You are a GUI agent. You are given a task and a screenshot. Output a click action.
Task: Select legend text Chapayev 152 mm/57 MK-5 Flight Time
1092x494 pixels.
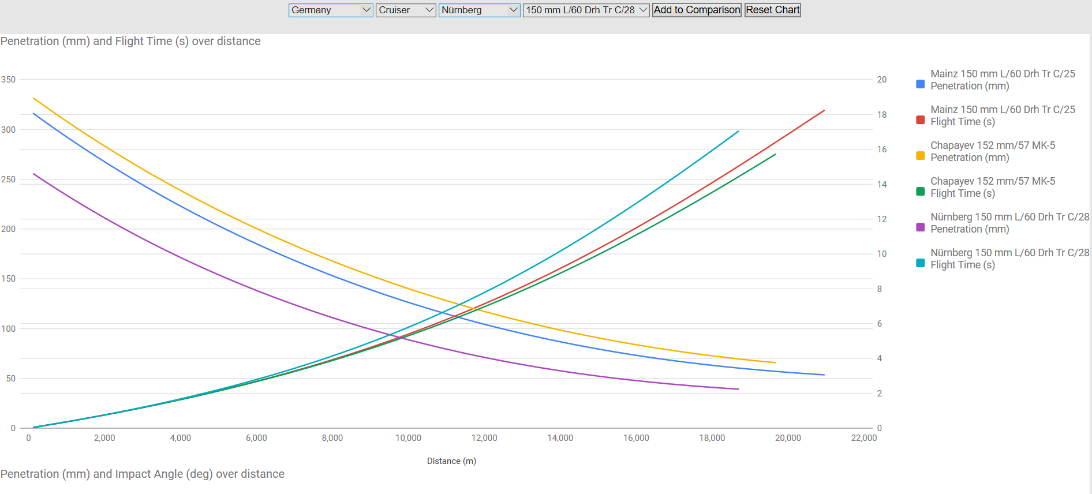point(993,187)
